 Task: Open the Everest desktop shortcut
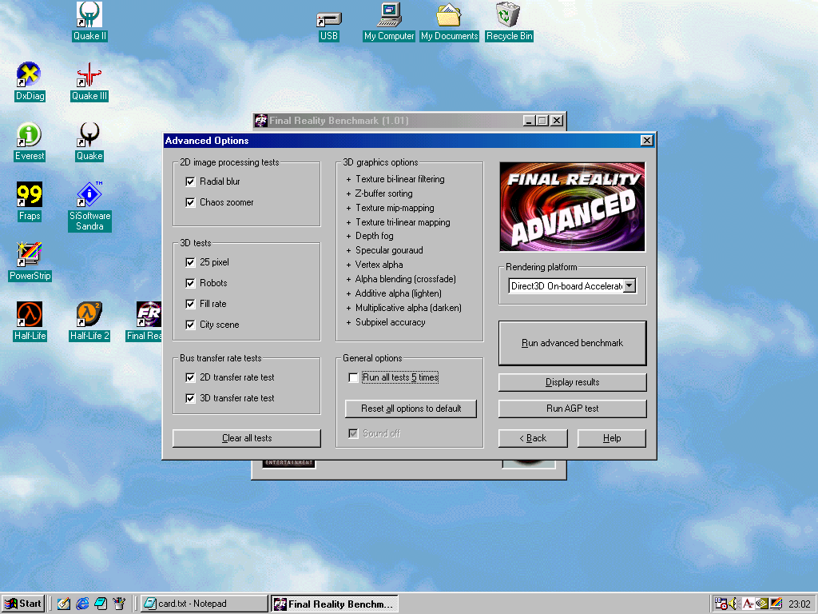(x=30, y=136)
